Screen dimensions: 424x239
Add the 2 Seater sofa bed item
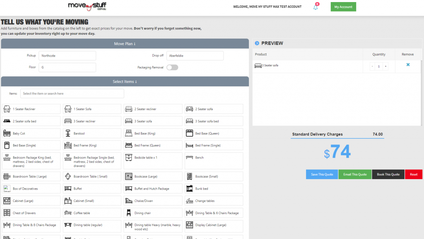[31, 121]
